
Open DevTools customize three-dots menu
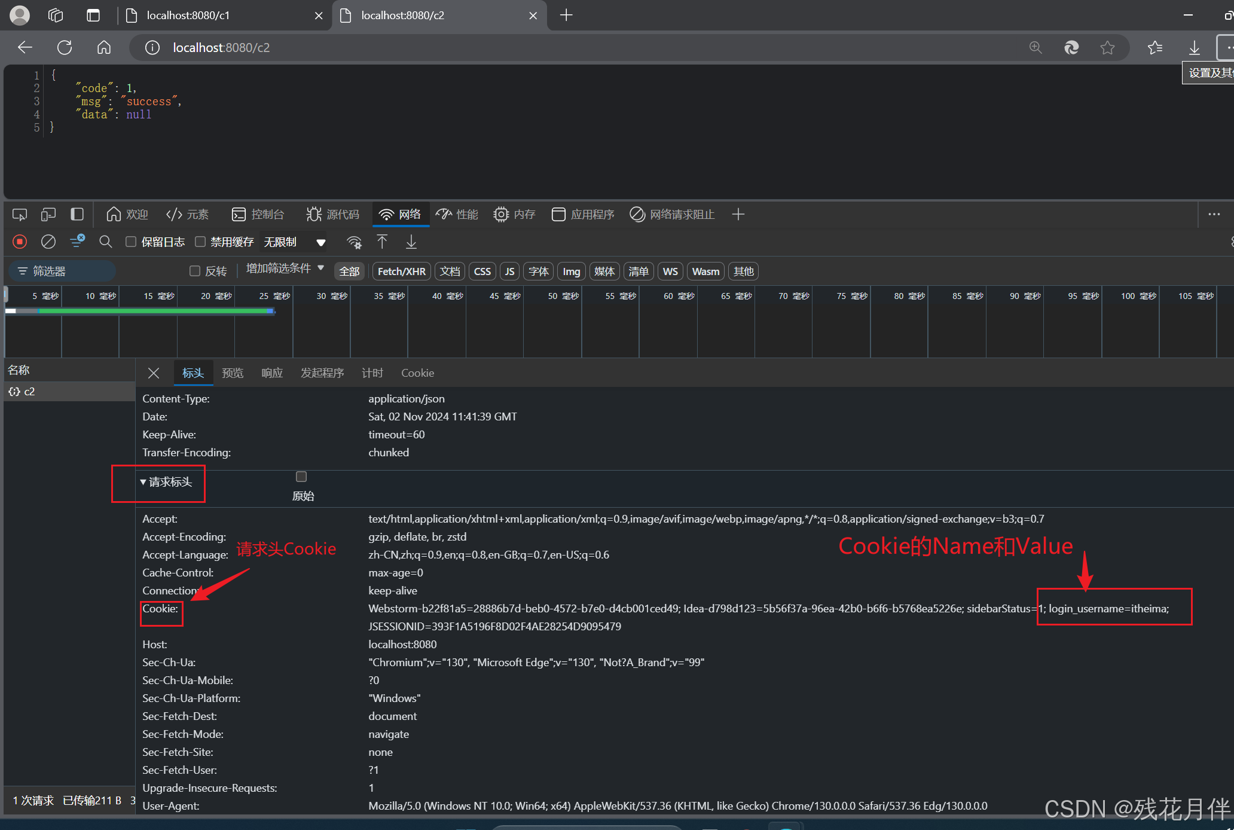pyautogui.click(x=1214, y=214)
